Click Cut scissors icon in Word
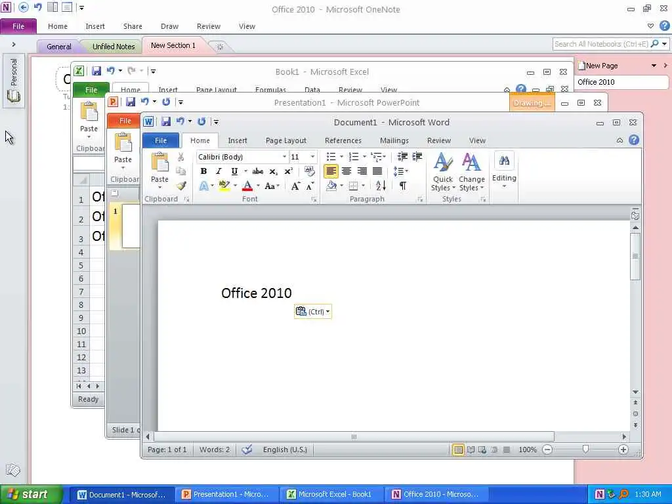Image resolution: width=672 pixels, height=504 pixels. tap(181, 157)
